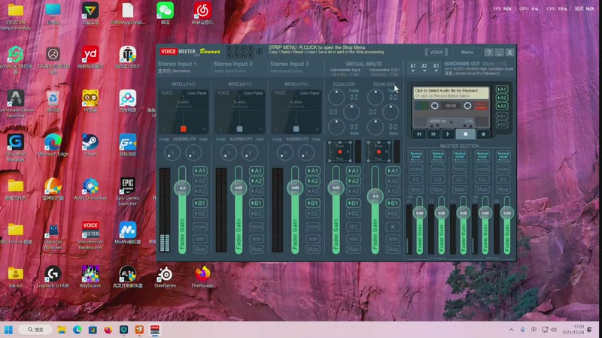The width and height of the screenshot is (602, 338).
Task: Open the A1 hardware output device selector
Action: pyautogui.click(x=412, y=68)
